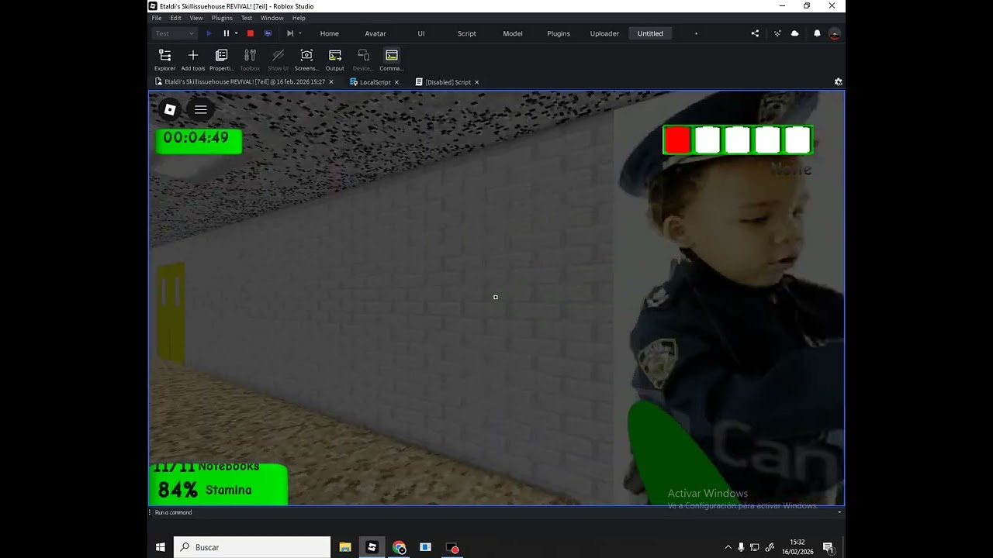Click the cloud icon in top bar
The image size is (993, 558).
795,33
